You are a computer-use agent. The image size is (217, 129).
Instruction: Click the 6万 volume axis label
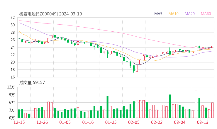(12, 103)
